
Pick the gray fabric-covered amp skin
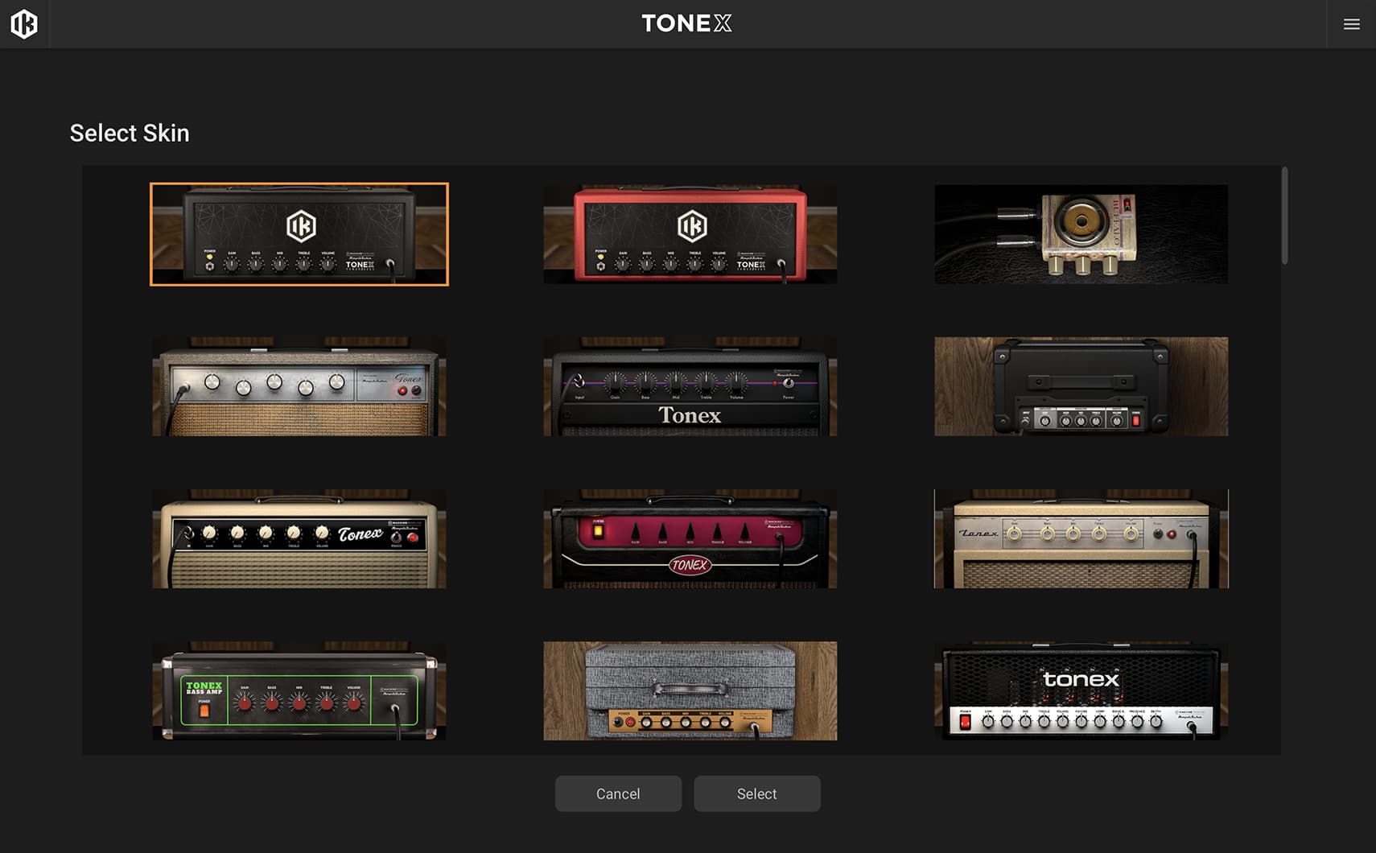point(690,690)
